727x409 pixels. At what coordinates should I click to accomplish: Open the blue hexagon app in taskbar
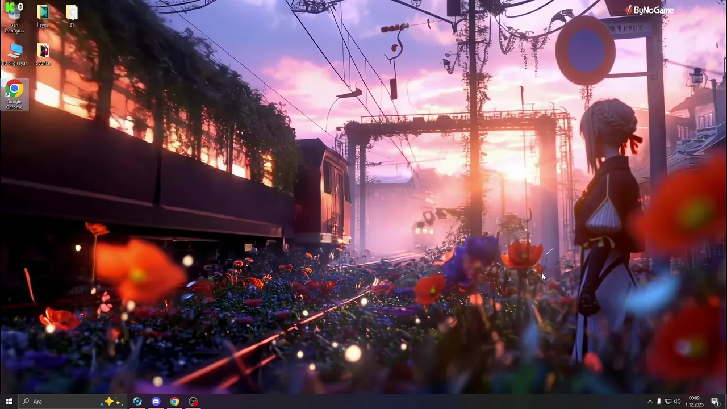(137, 402)
